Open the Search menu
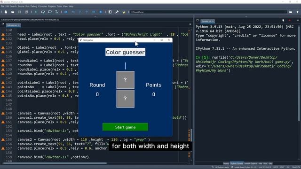 tap(14, 6)
